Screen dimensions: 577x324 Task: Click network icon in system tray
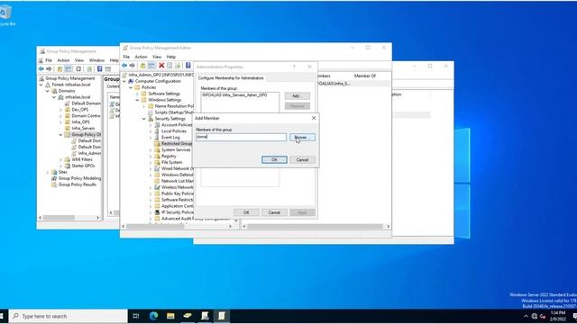(x=535, y=316)
